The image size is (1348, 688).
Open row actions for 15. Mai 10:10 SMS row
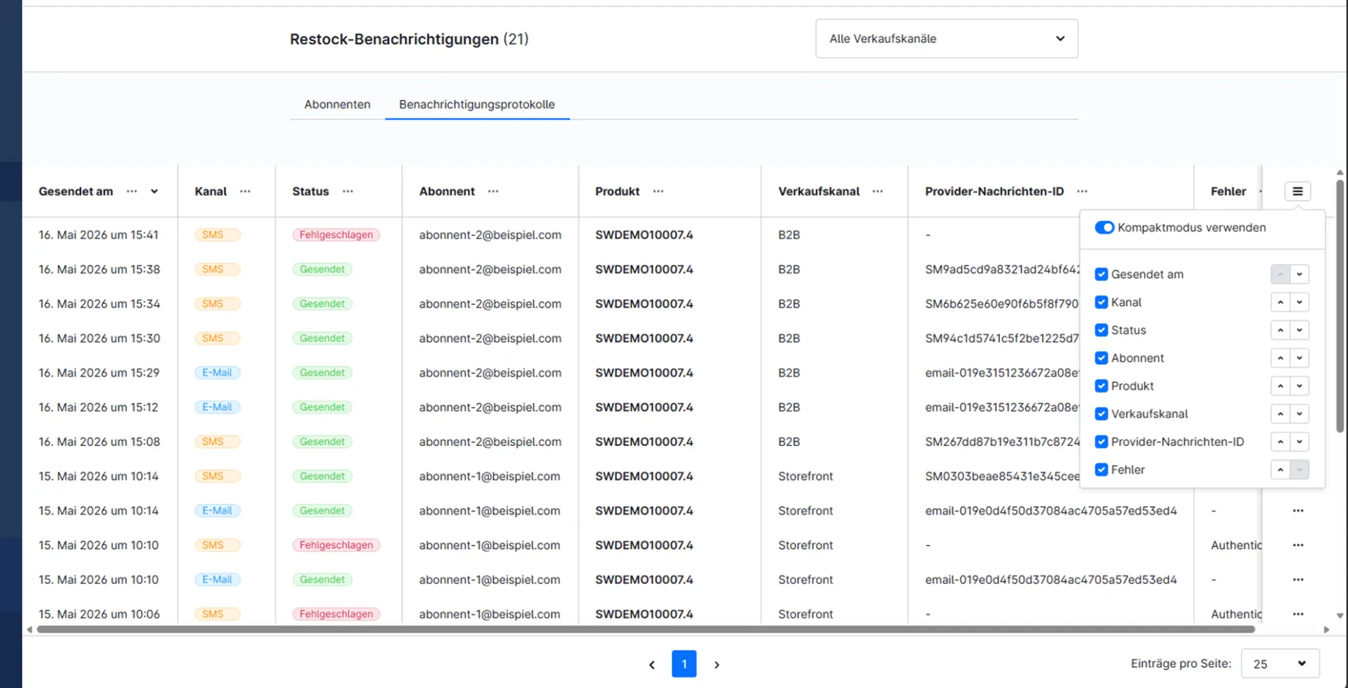click(1298, 545)
